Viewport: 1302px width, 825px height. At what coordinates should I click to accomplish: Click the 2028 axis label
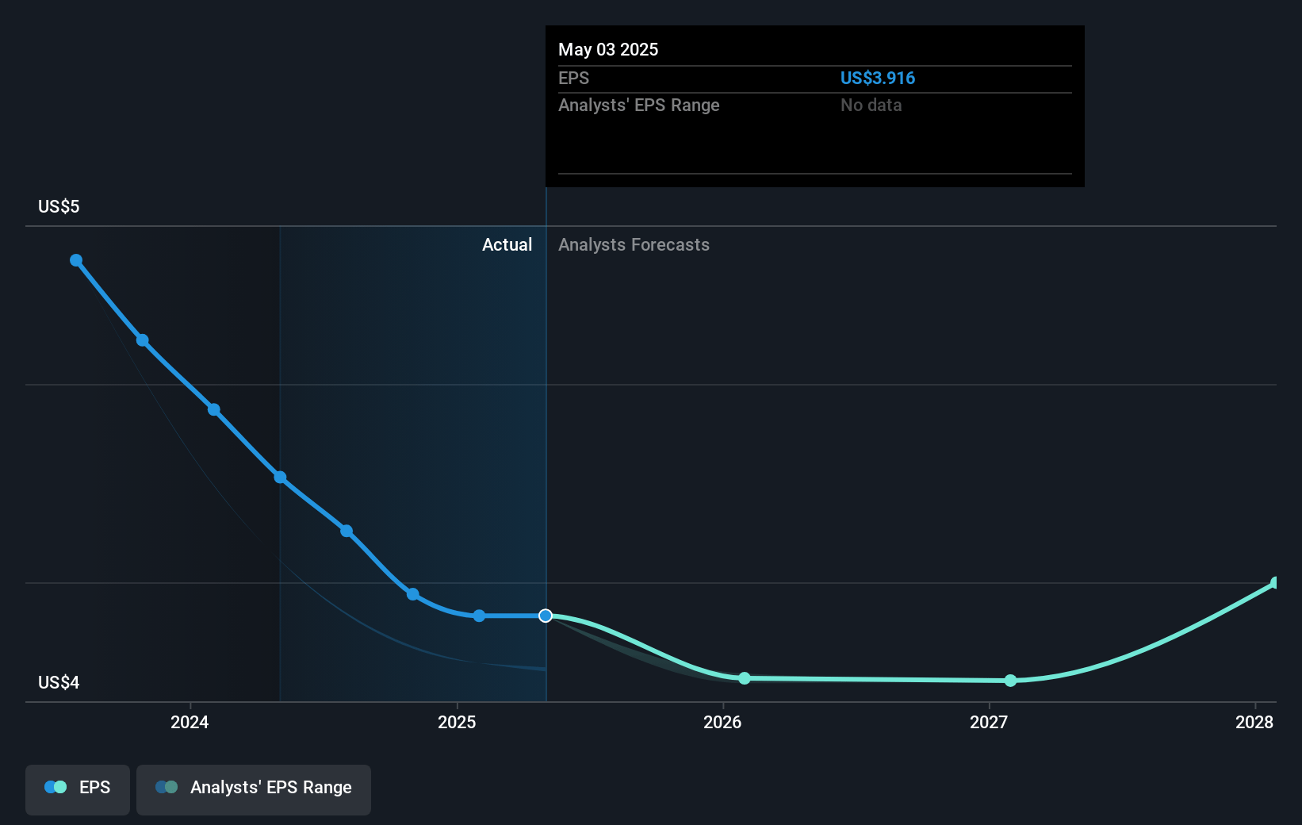pyautogui.click(x=1254, y=722)
